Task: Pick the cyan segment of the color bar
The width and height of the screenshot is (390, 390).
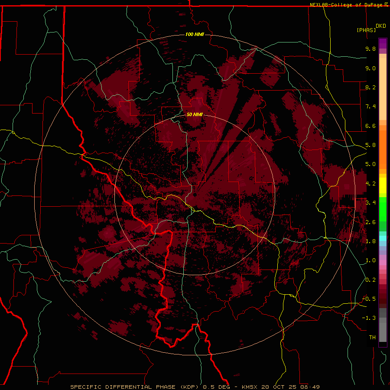Action: tap(383, 238)
